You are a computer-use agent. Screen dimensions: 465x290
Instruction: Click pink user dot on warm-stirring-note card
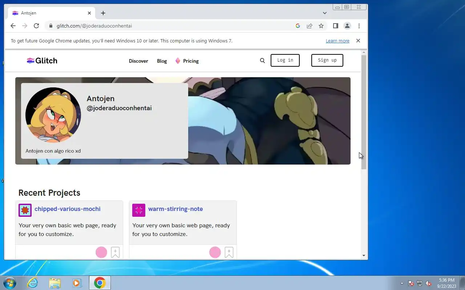pos(215,252)
